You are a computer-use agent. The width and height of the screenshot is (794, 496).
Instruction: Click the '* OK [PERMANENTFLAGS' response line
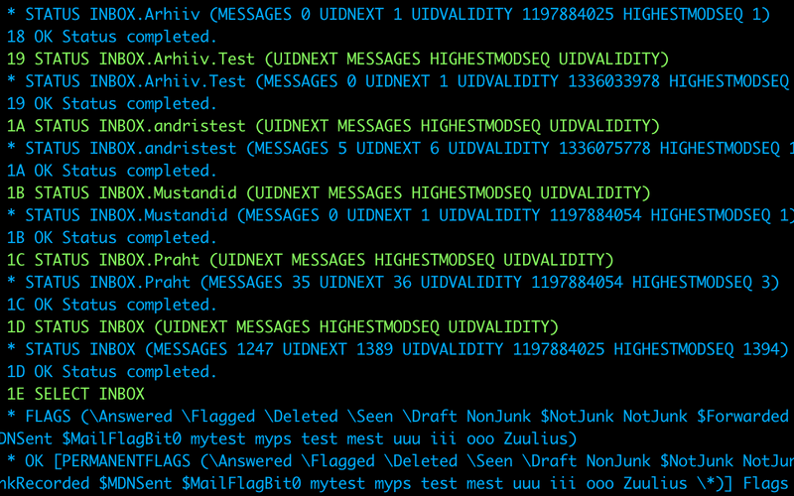tap(401, 460)
